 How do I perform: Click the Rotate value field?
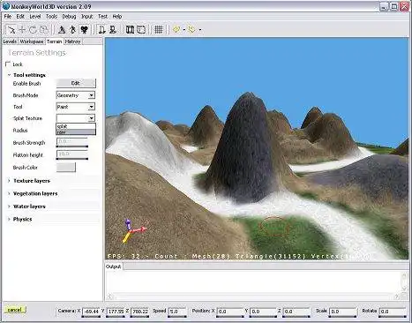tap(393, 312)
